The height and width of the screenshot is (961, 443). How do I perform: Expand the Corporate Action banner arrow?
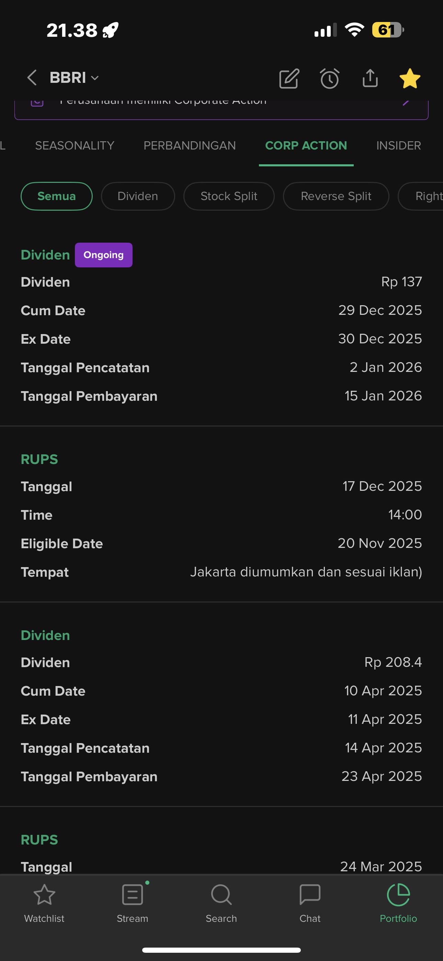coord(407,102)
